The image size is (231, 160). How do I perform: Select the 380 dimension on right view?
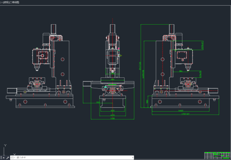pos(181,71)
